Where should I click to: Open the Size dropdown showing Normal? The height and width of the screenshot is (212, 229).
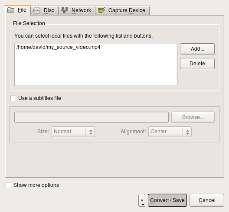click(73, 132)
